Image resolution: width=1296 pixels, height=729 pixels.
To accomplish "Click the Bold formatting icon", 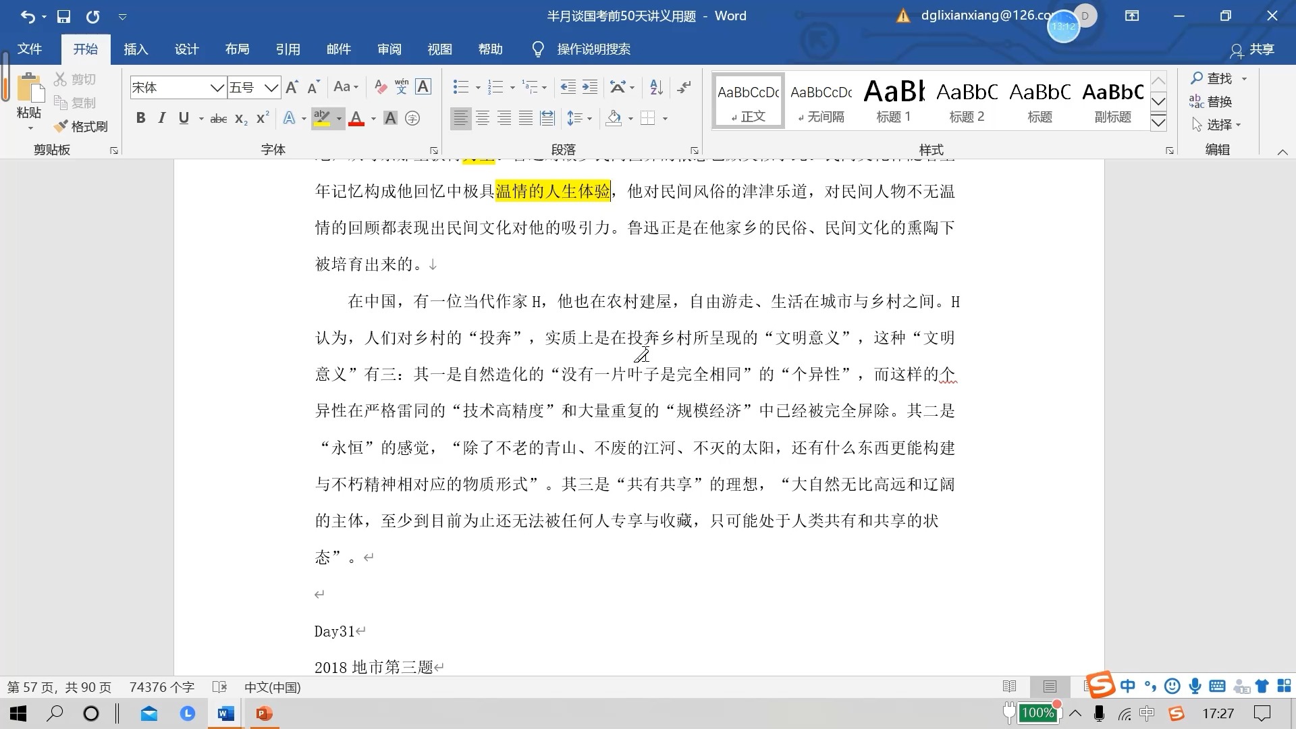I will [140, 117].
